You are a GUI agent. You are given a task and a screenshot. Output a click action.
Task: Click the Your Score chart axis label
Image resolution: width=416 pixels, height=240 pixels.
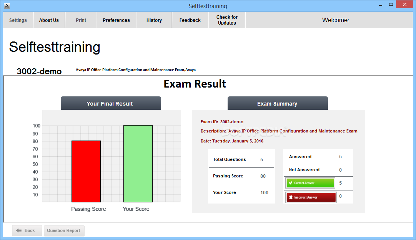click(136, 209)
